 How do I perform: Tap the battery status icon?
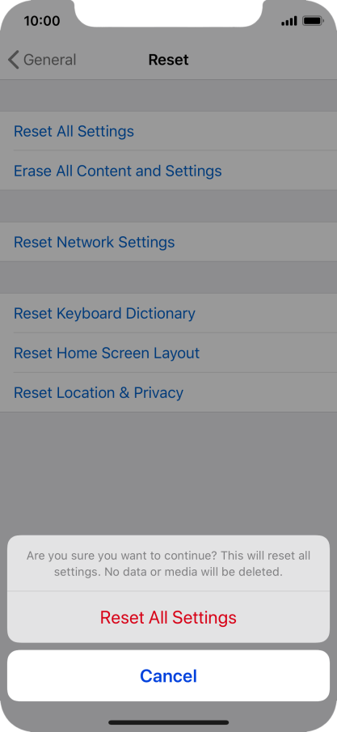[x=313, y=21]
